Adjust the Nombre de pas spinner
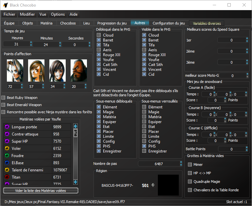Screen dimensions: 252x206 coord(181,164)
